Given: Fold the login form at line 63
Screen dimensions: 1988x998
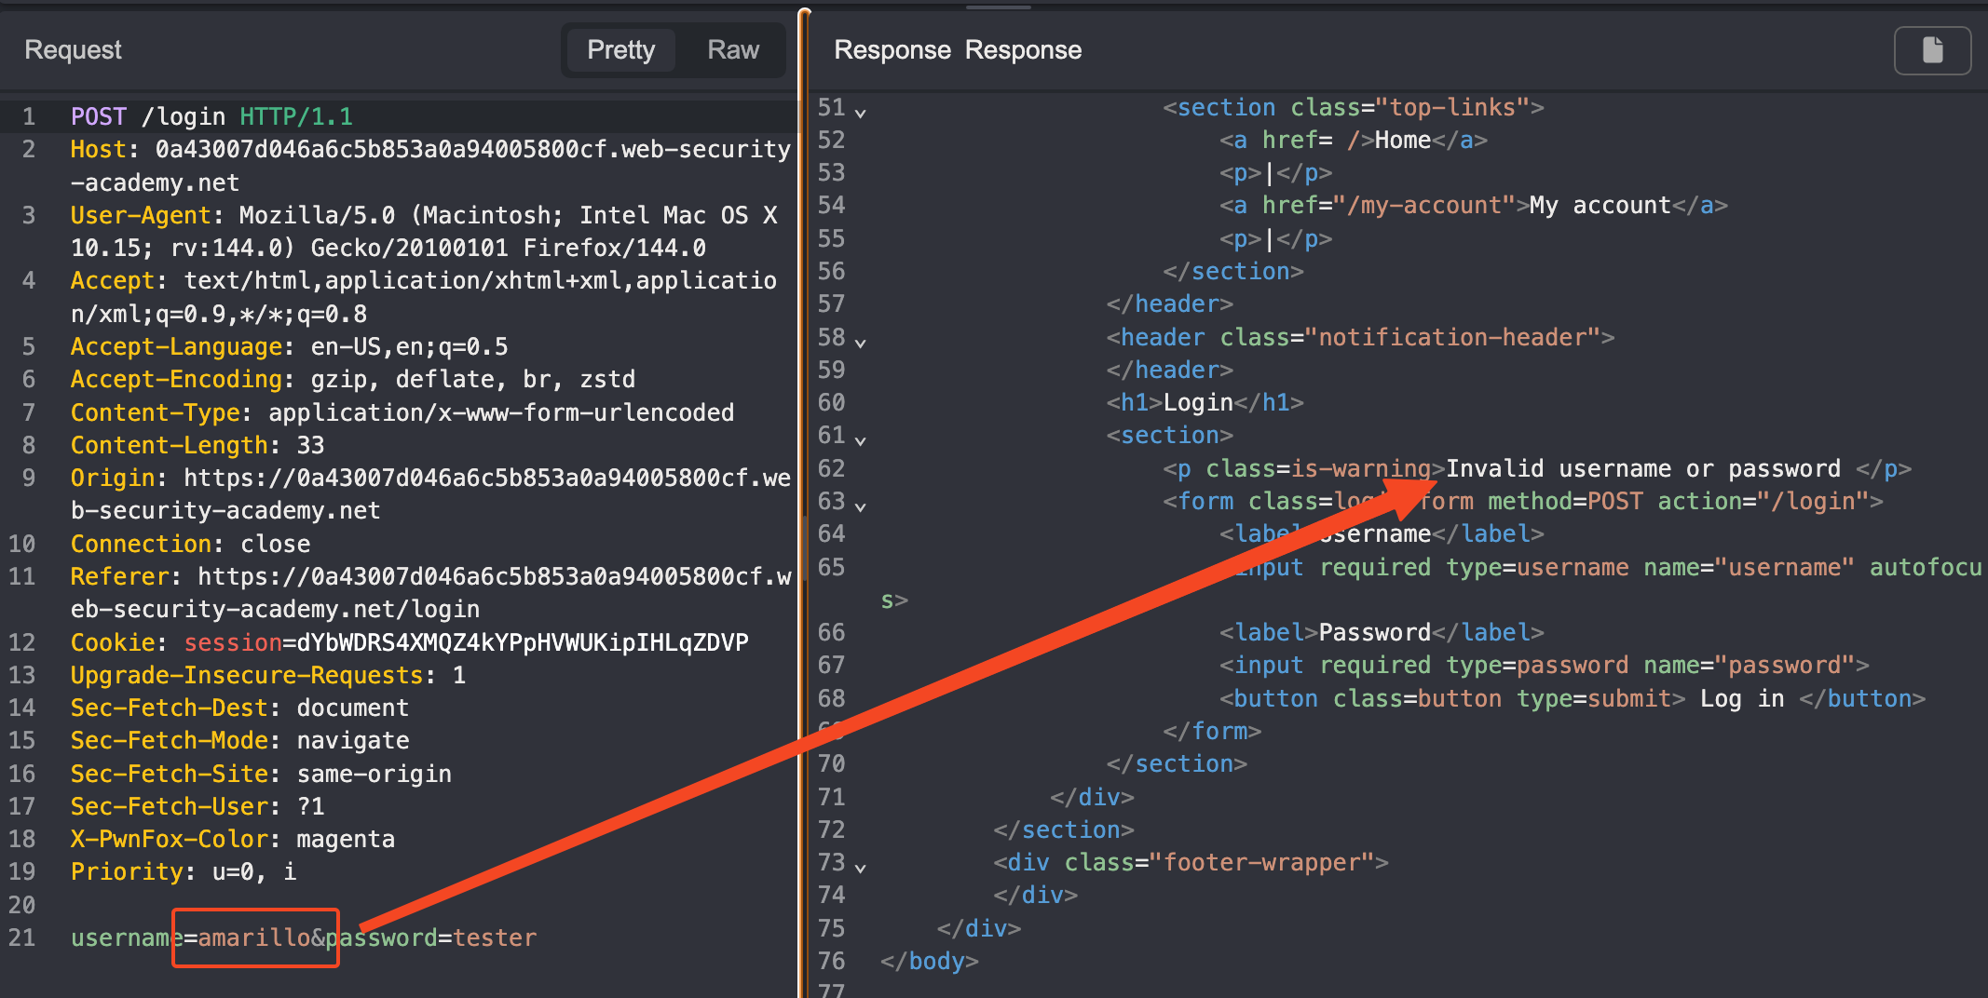Looking at the screenshot, I should [861, 506].
